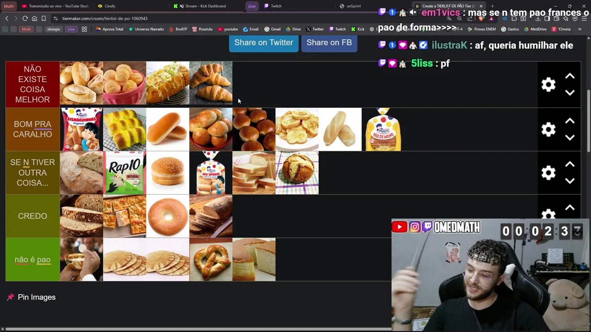This screenshot has width=591, height=332.
Task: Select the pretzel image in não é pao row
Action: pos(211,260)
